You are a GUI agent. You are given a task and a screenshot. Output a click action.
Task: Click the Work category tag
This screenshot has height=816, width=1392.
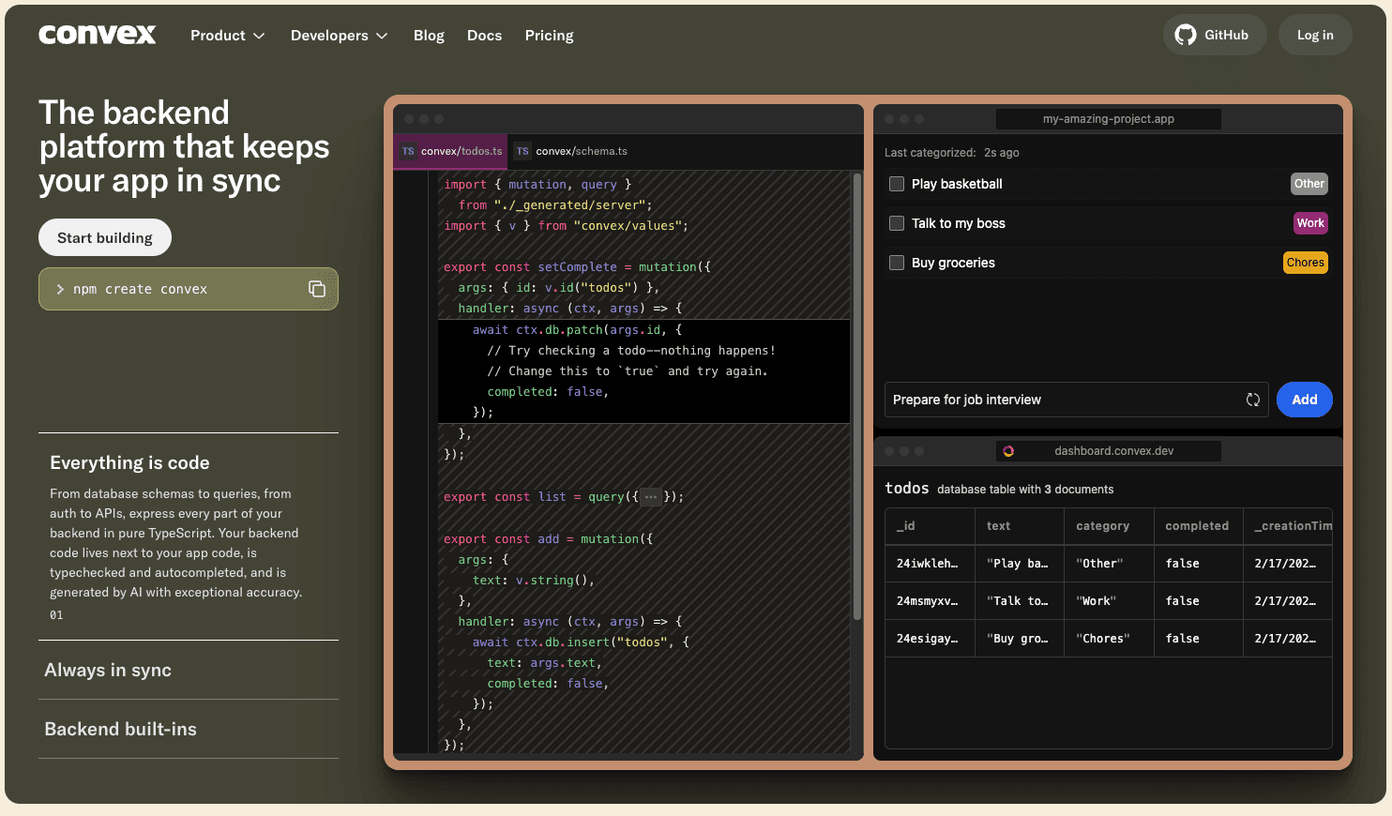(x=1309, y=223)
